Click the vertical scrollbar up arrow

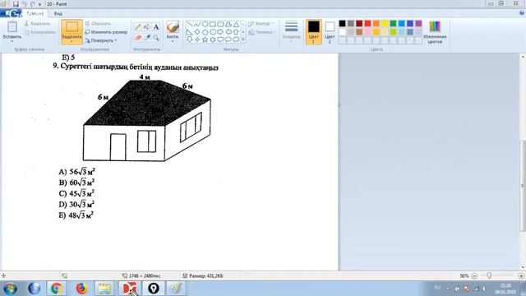(x=523, y=57)
